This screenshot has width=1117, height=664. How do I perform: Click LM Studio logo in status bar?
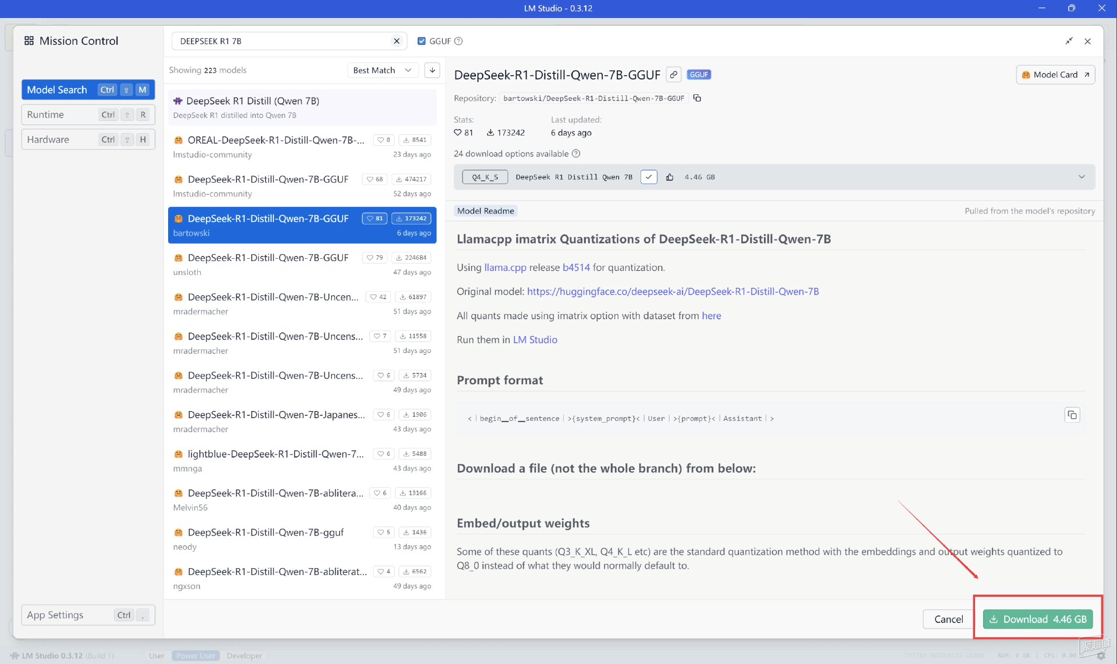pyautogui.click(x=14, y=656)
